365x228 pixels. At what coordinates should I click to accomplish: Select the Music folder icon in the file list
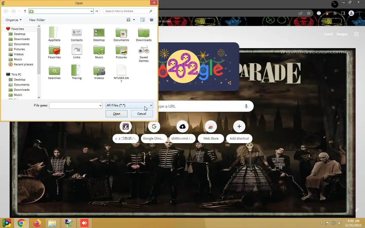99,52
